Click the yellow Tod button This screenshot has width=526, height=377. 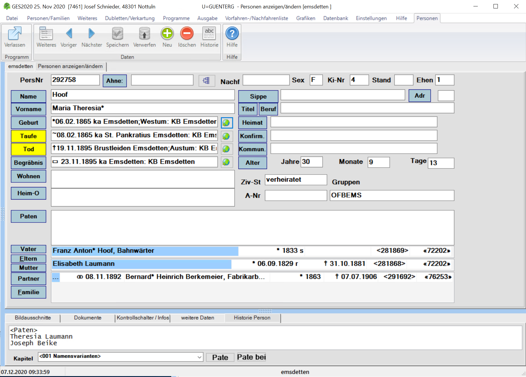[28, 149]
